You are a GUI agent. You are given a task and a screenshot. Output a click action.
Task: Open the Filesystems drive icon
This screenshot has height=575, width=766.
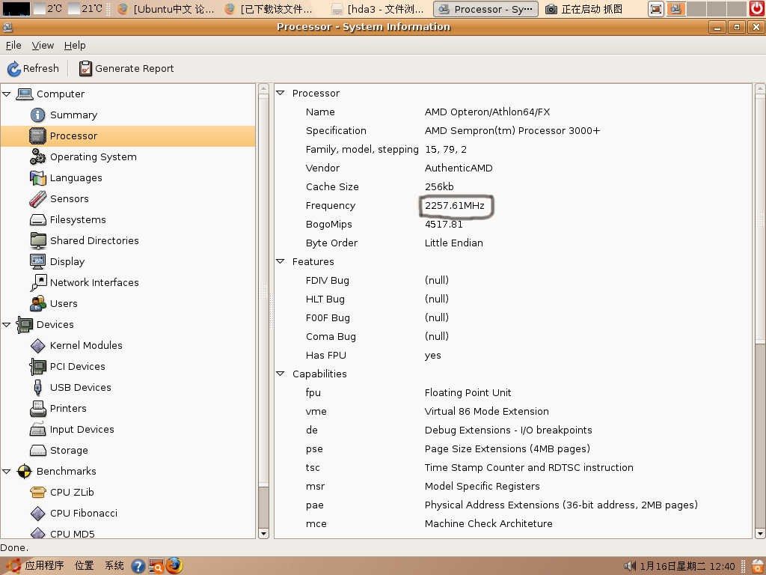pos(37,220)
